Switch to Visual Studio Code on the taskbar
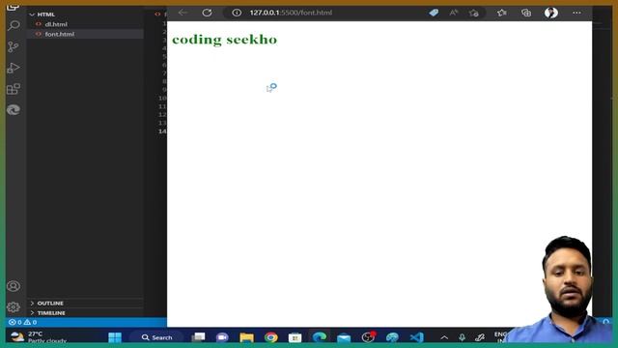Viewport: 618px width, 348px height. tap(416, 337)
